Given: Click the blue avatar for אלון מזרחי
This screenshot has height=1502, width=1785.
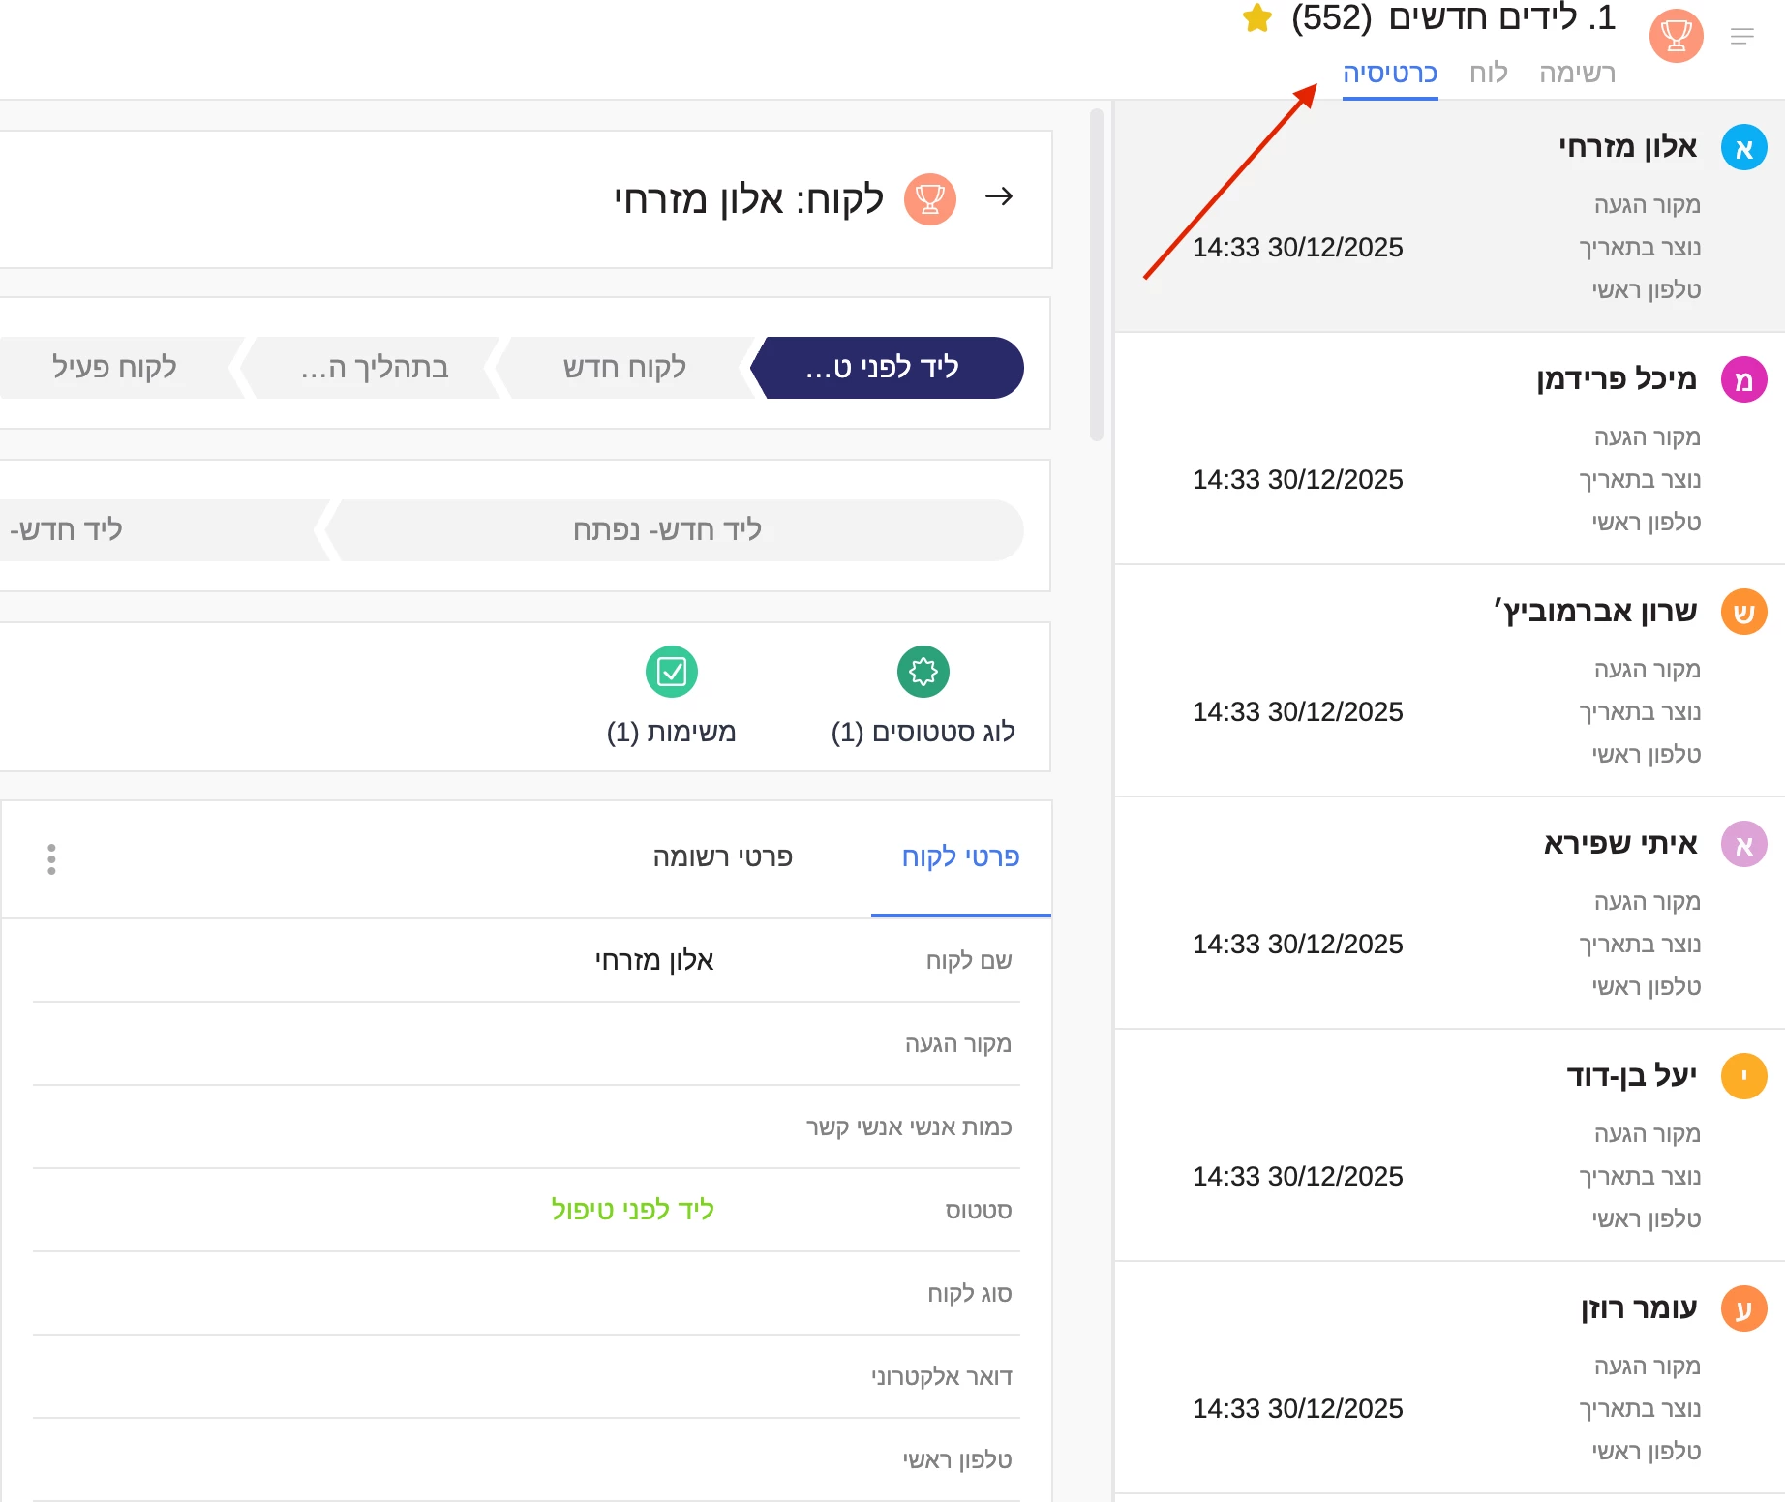Looking at the screenshot, I should click(x=1743, y=148).
